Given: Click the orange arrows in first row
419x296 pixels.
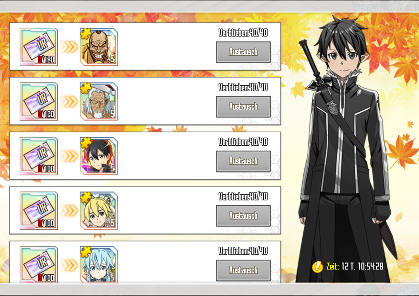Looking at the screenshot, I should click(69, 47).
